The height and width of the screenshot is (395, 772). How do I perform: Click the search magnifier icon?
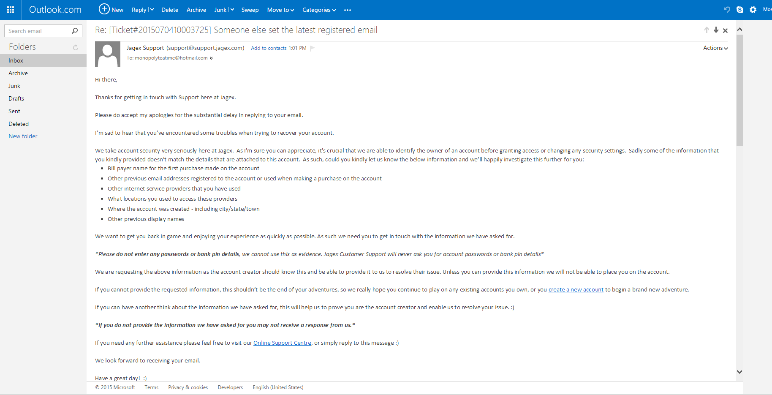point(75,31)
